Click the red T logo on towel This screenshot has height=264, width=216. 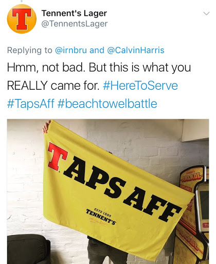coord(58,156)
